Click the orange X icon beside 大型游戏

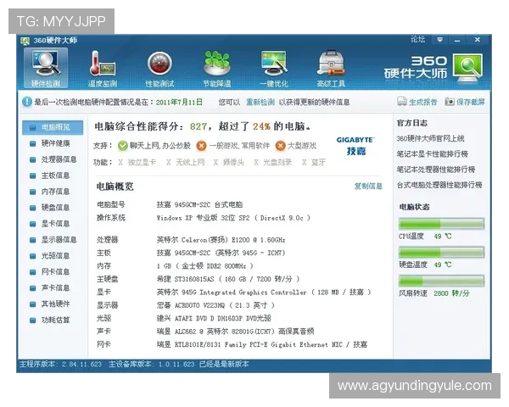click(280, 146)
